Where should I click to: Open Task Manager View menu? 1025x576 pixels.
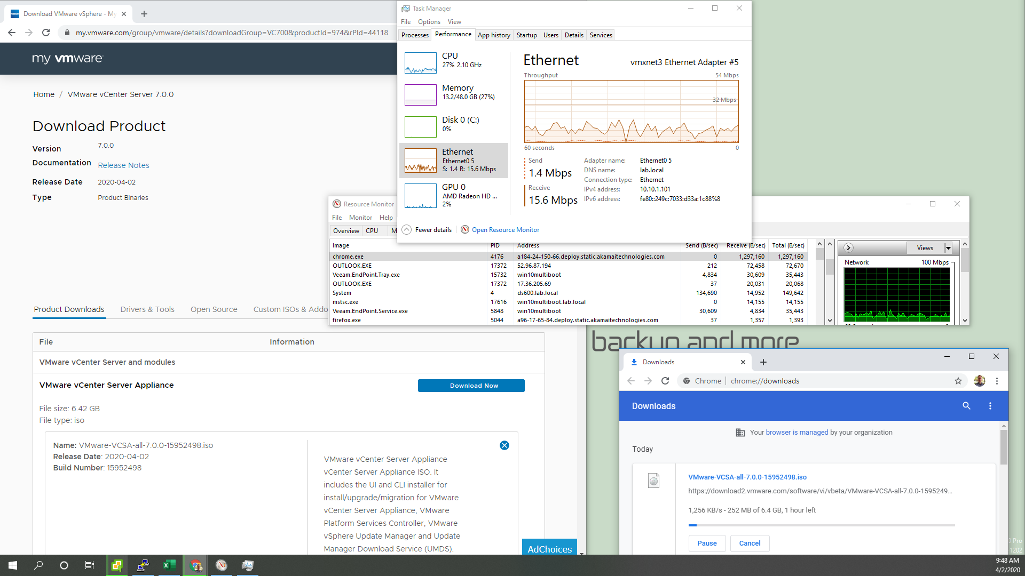point(454,22)
